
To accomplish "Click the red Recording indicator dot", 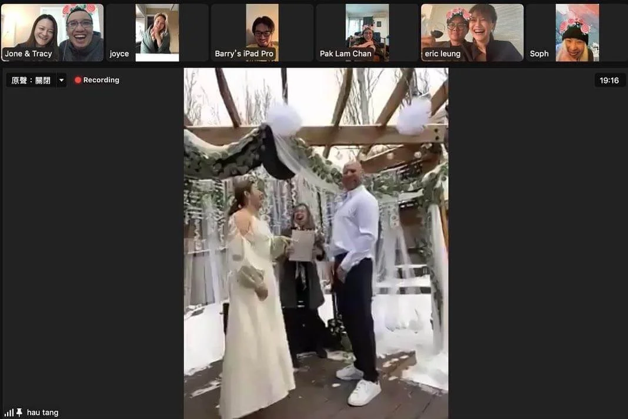I will pyautogui.click(x=78, y=81).
